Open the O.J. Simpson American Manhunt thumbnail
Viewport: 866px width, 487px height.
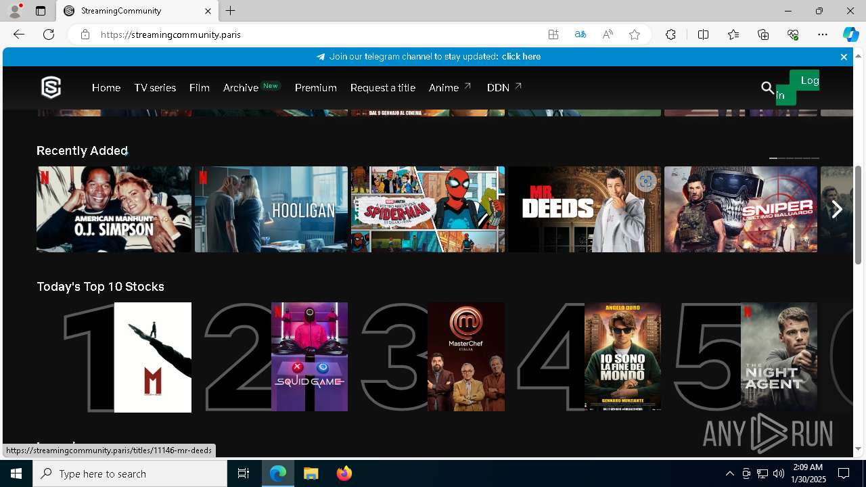coord(114,209)
